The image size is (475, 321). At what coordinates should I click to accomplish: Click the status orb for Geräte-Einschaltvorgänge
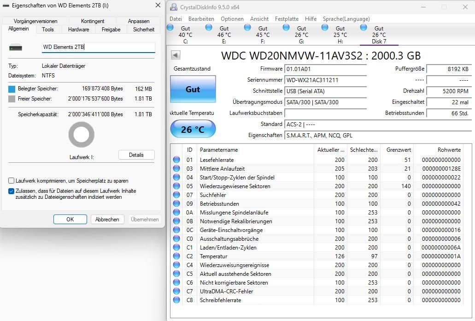(x=176, y=230)
